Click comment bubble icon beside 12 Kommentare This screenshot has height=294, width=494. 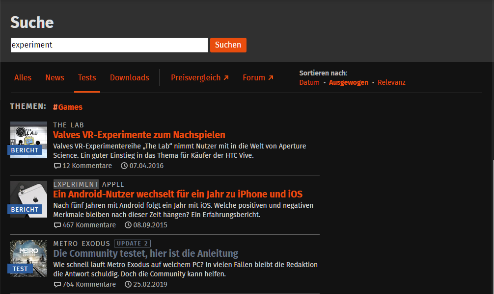pos(57,166)
